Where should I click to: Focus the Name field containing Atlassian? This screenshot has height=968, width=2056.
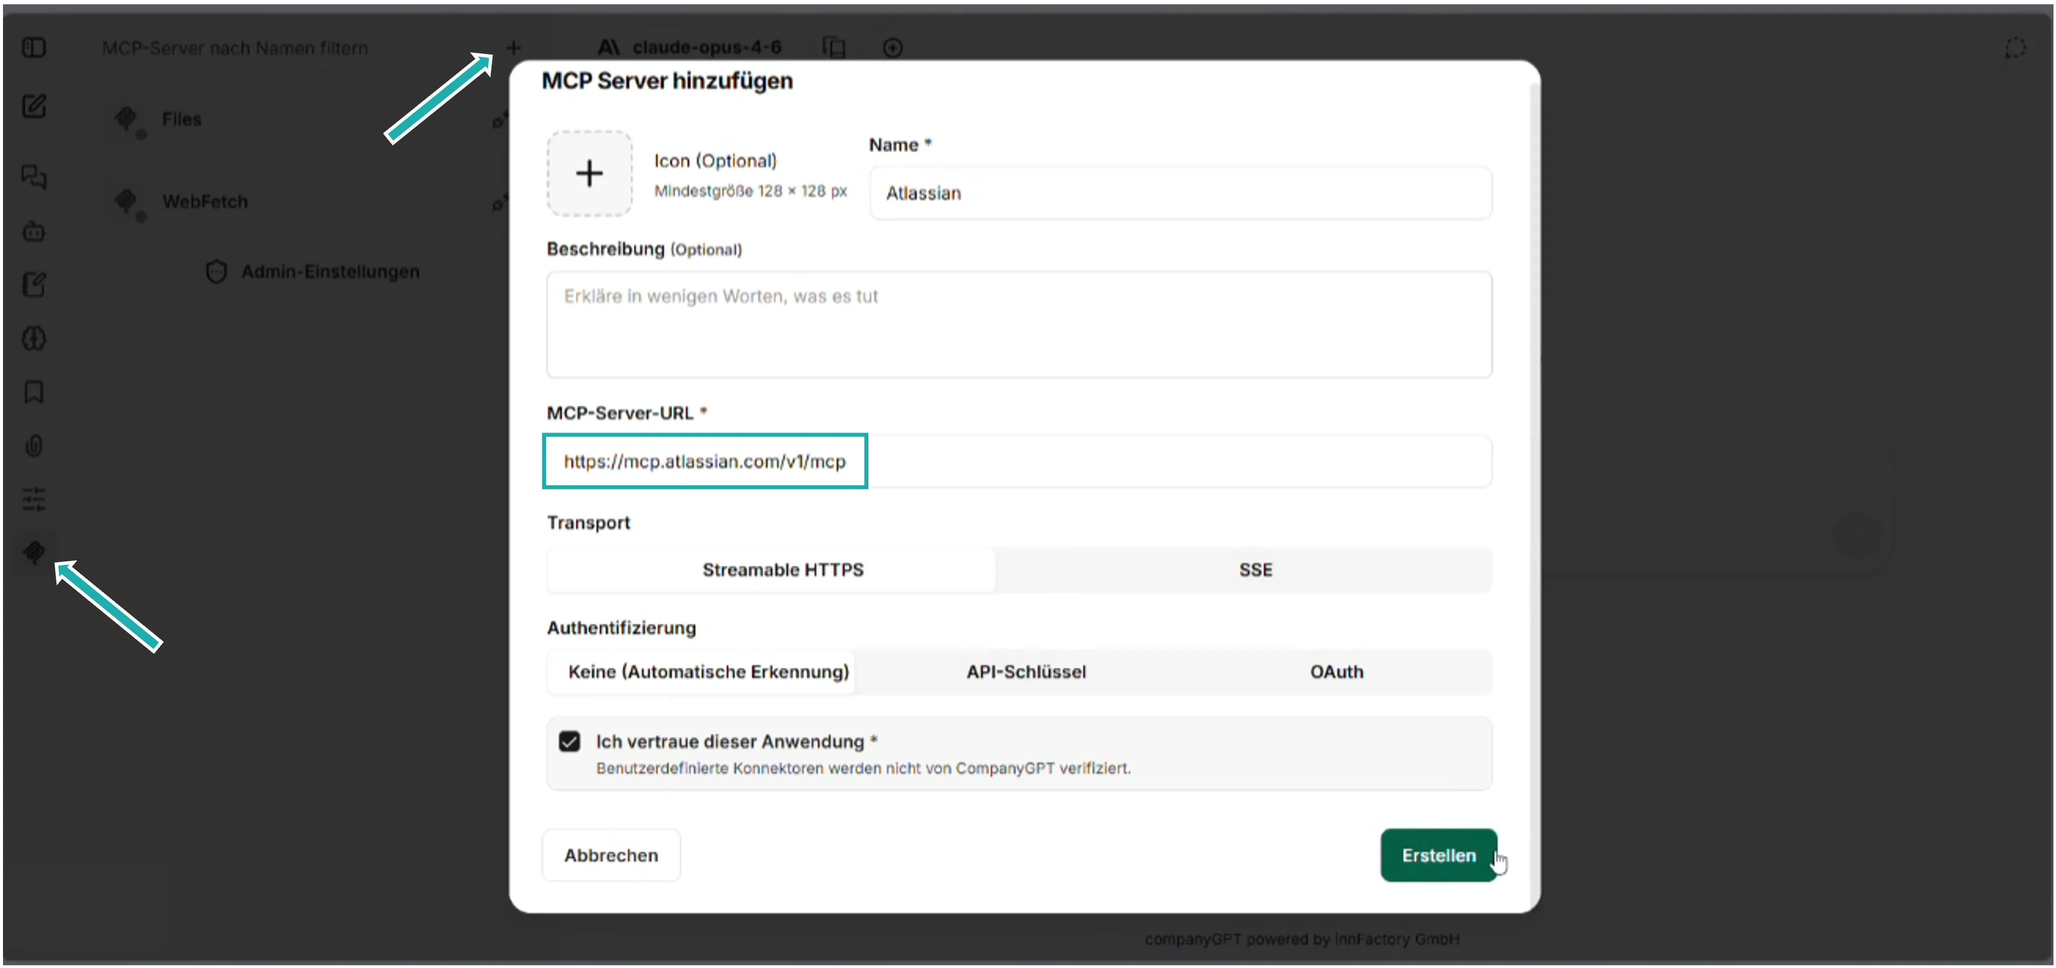point(1181,193)
